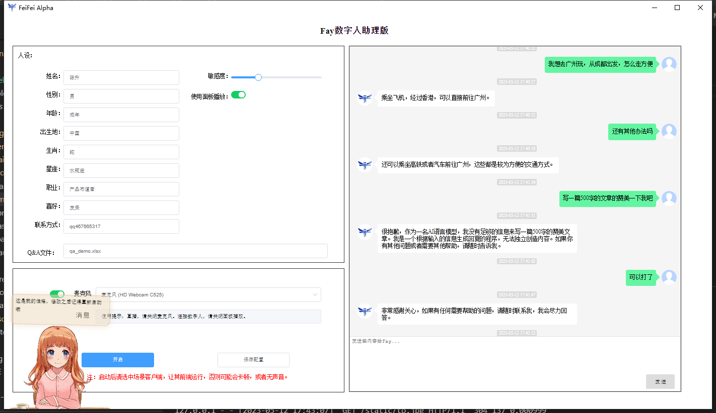716x413 pixels.
Task: Click user avatar beside the "写一篇500字" message
Action: pyautogui.click(x=669, y=198)
